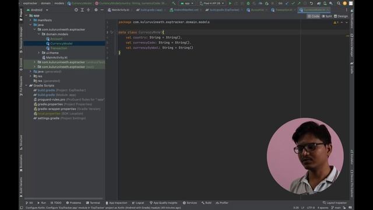The height and width of the screenshot is (210, 373).
Task: Click the Make Project hammer icon
Action: [x=174, y=3]
